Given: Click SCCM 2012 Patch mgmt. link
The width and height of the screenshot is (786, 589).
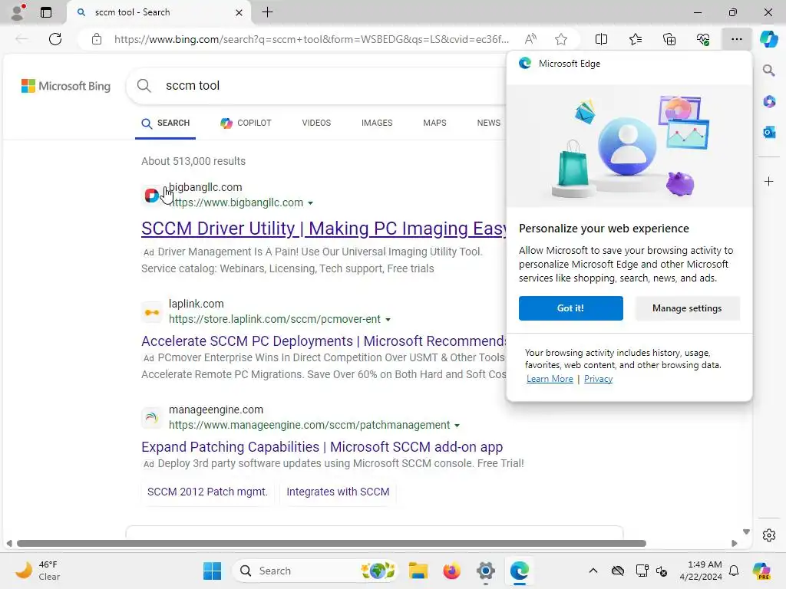Looking at the screenshot, I should point(207,492).
